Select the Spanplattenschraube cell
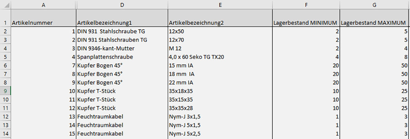Image resolution: width=410 pixels, height=139 pixels. [x=121, y=57]
